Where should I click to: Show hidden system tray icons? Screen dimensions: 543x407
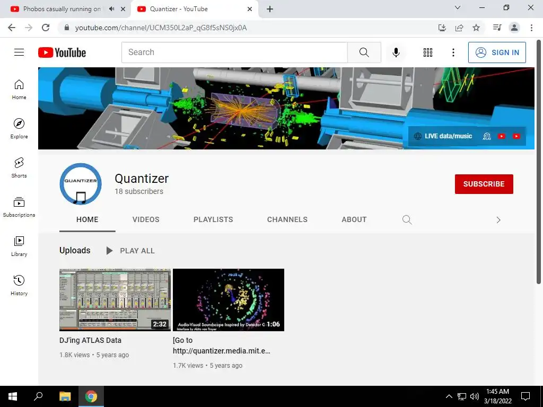[449, 396]
